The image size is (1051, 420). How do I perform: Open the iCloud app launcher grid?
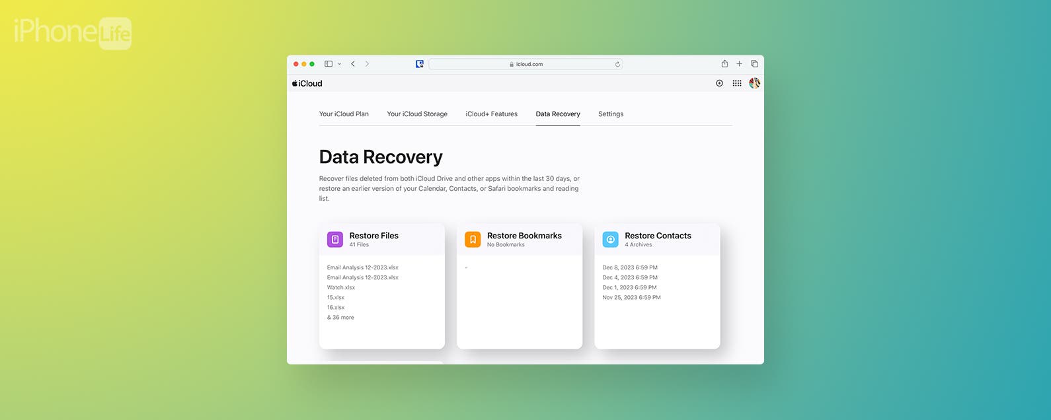click(736, 83)
